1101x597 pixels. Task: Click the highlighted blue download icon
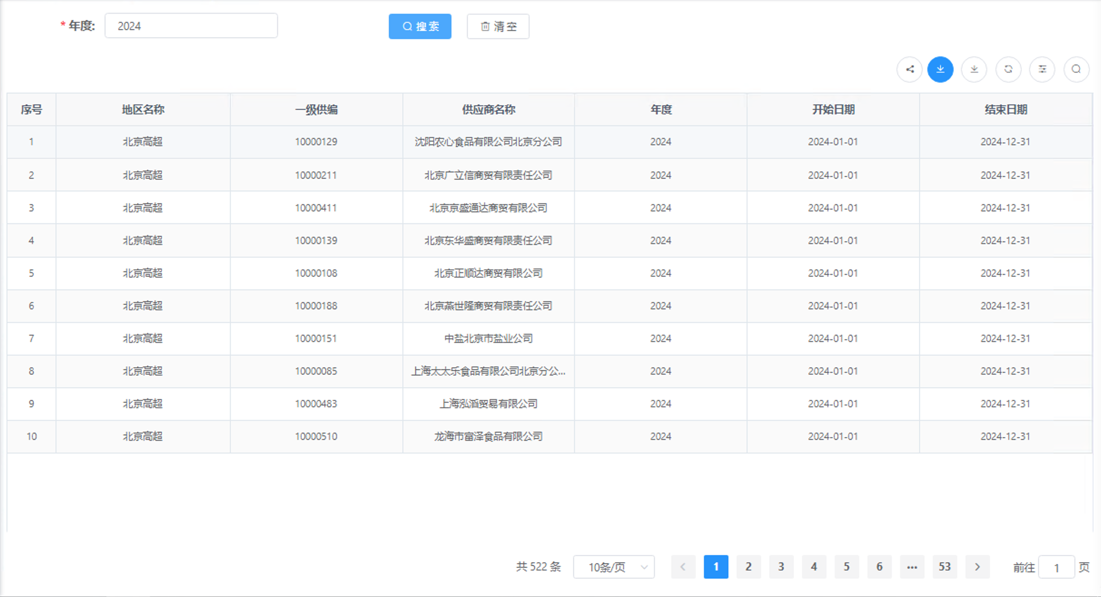[940, 69]
